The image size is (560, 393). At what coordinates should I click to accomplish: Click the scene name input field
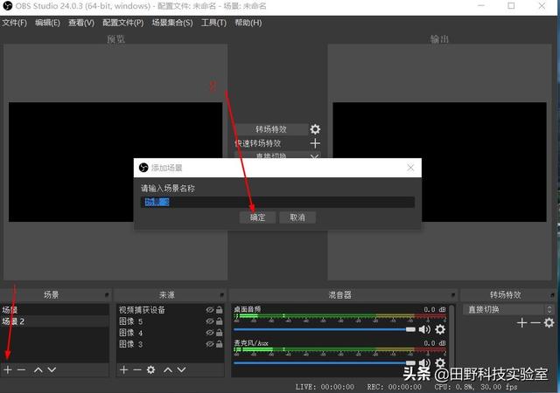[277, 203]
